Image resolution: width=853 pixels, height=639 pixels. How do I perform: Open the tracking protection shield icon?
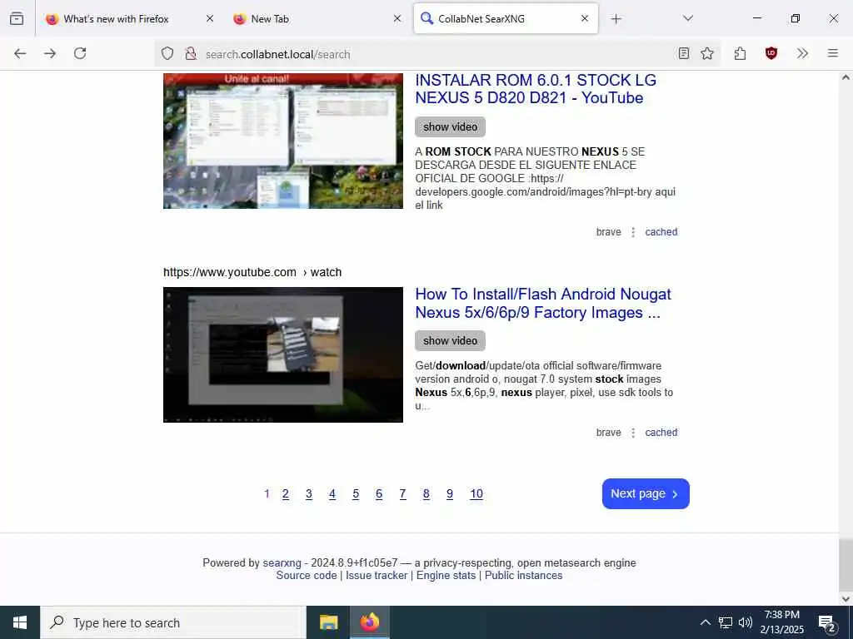[167, 53]
